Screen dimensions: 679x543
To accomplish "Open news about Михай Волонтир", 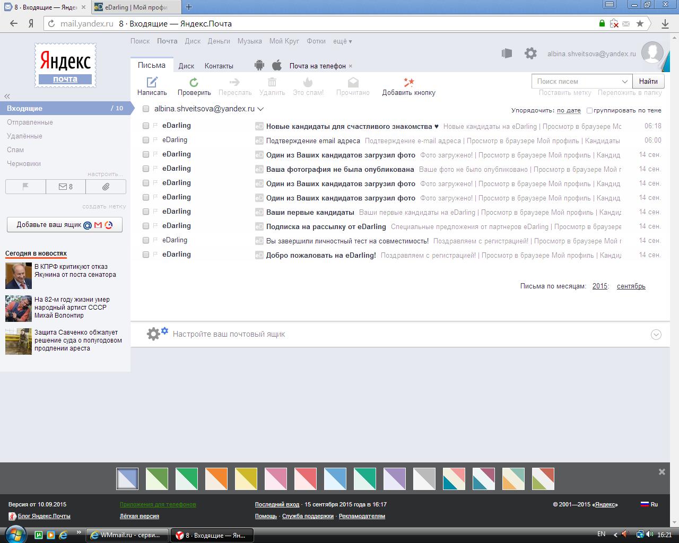I will click(x=72, y=308).
